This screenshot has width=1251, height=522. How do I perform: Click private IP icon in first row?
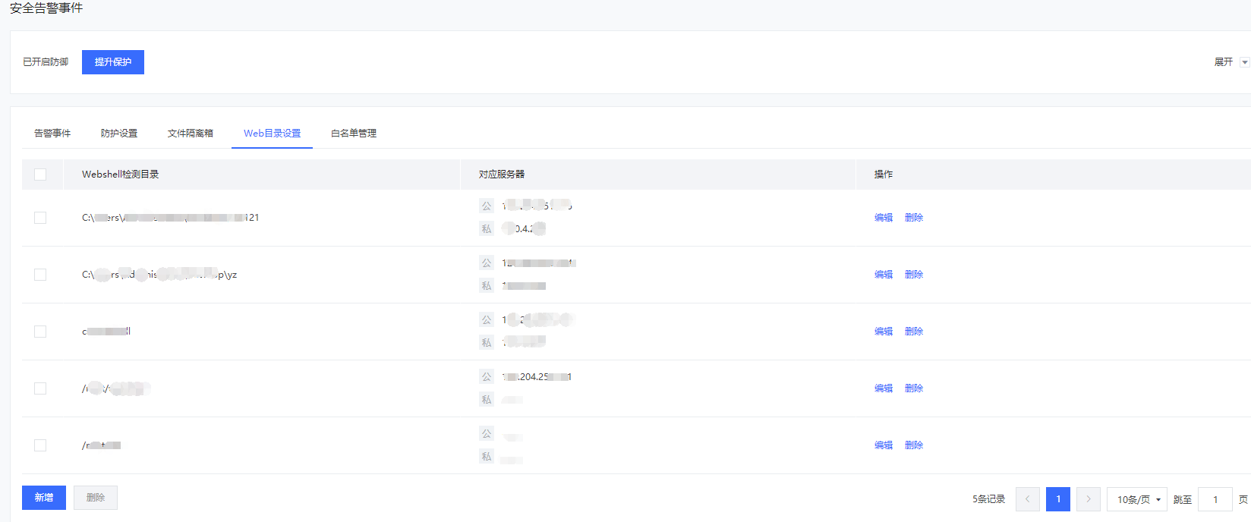pyautogui.click(x=487, y=228)
